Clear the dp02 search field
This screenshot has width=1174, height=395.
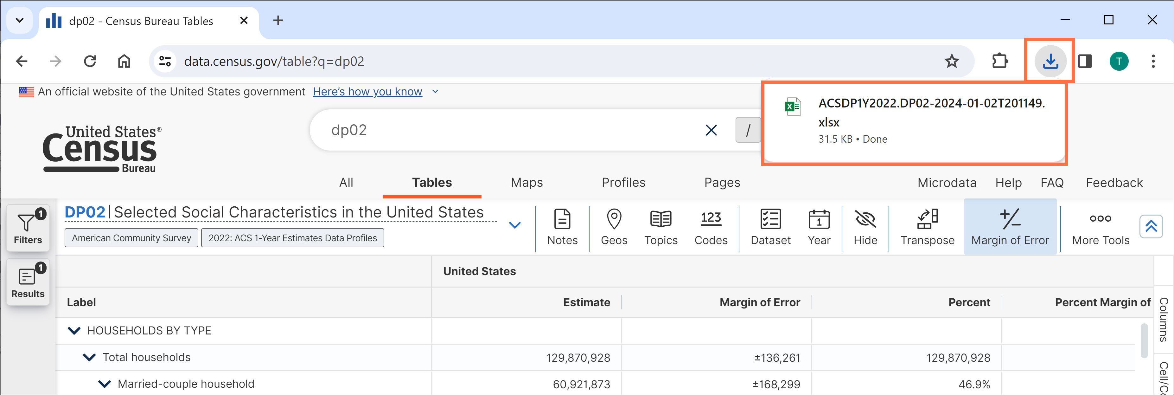[711, 130]
